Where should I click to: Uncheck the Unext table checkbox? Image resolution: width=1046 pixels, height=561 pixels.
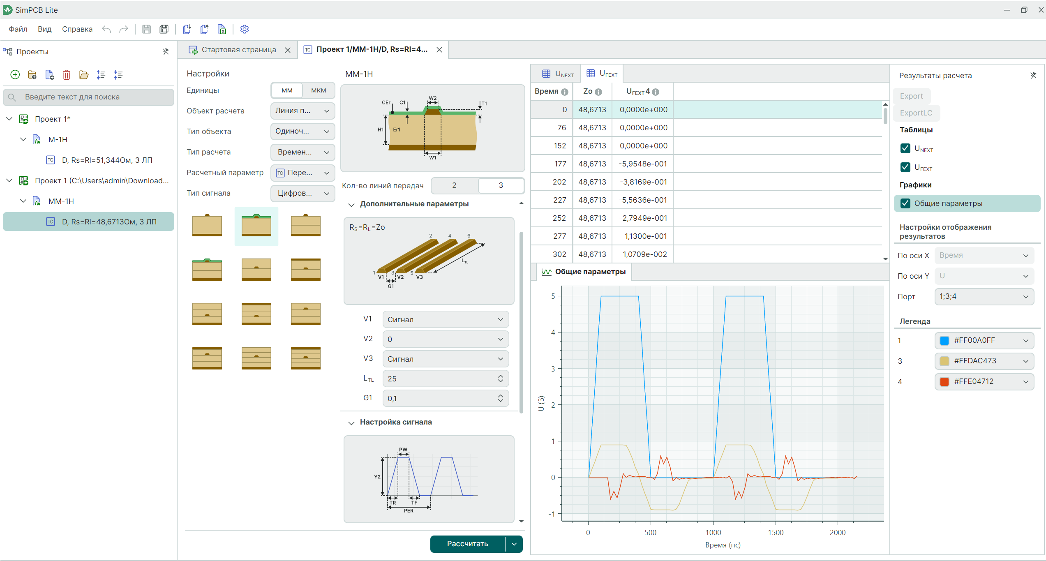click(905, 148)
